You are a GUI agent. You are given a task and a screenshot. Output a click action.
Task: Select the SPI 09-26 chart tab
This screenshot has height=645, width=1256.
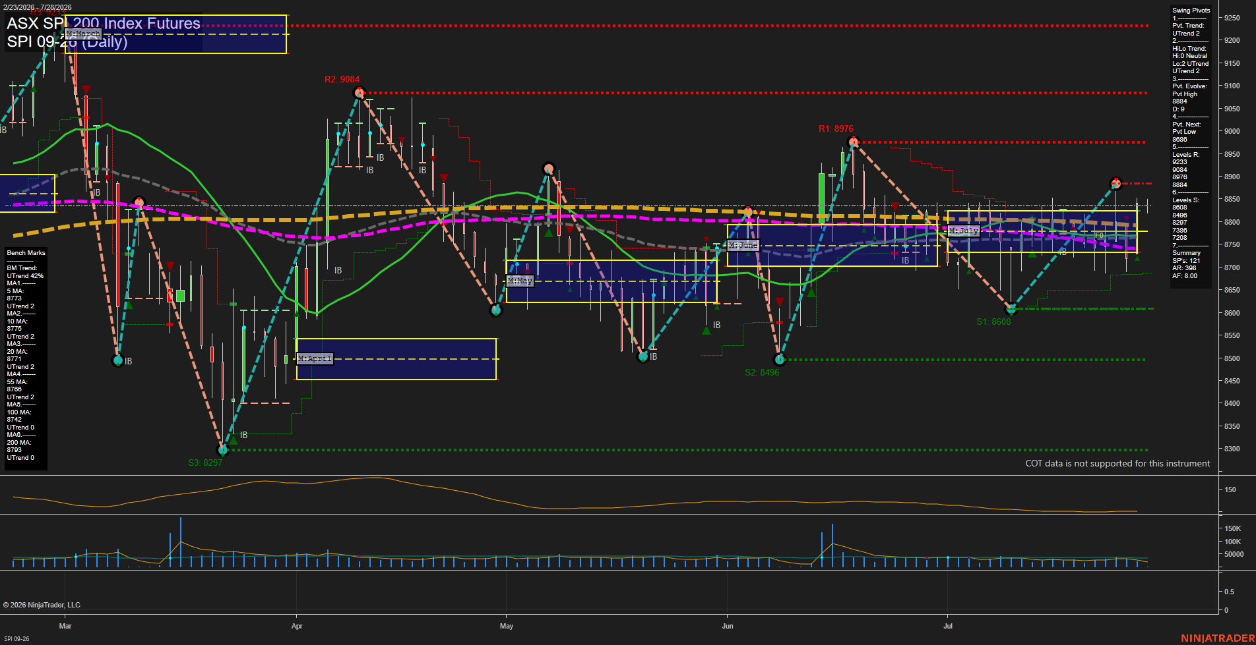click(16, 638)
